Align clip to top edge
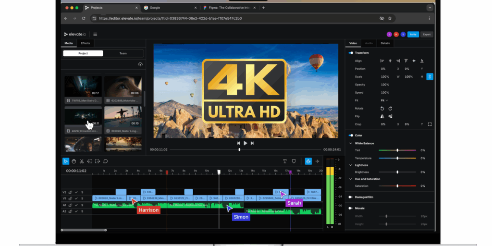The height and width of the screenshot is (246, 492). point(406,61)
